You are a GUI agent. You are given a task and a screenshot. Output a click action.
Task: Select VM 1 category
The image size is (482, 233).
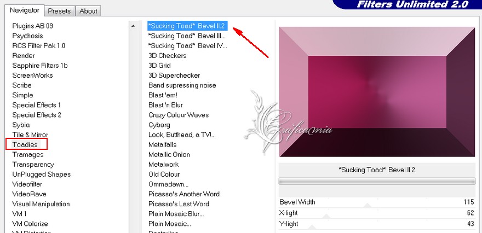pos(19,214)
